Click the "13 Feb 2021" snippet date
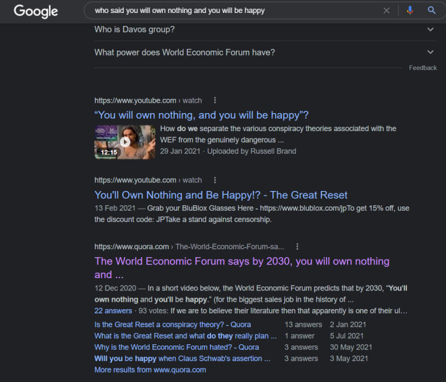Screen dimensions: 446x382 click(x=115, y=208)
